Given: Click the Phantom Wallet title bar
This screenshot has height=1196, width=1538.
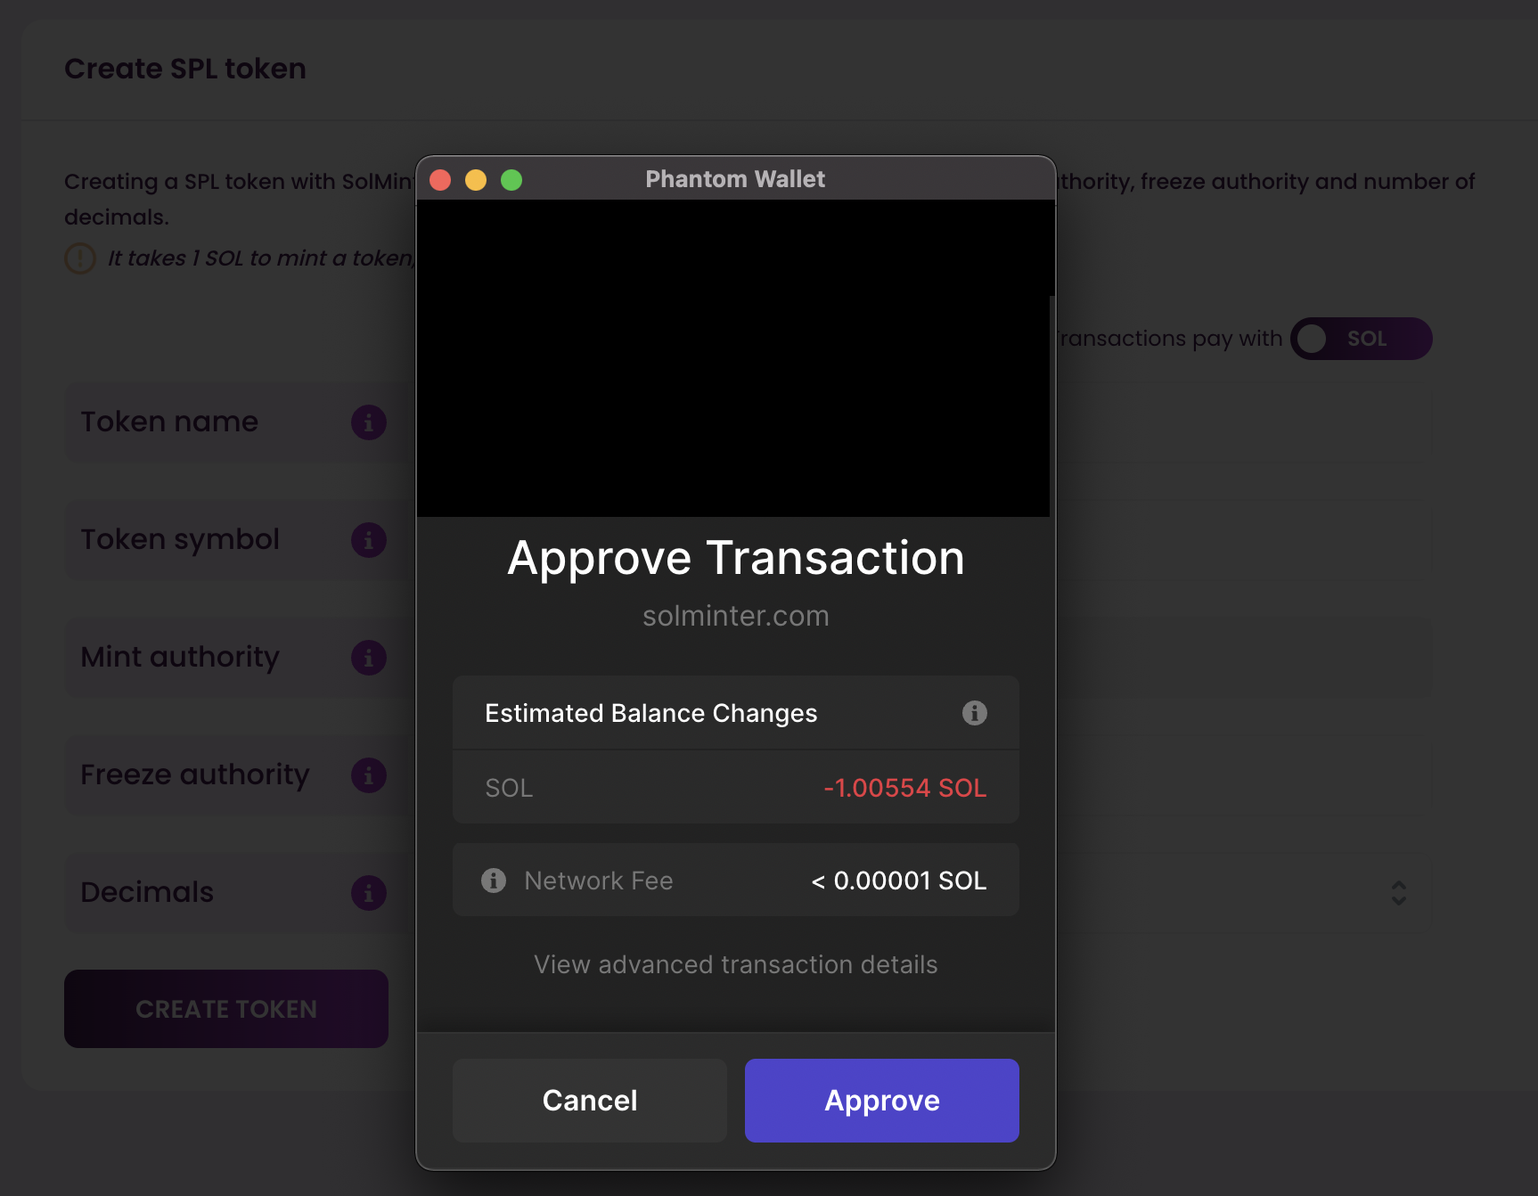Looking at the screenshot, I should click(735, 179).
